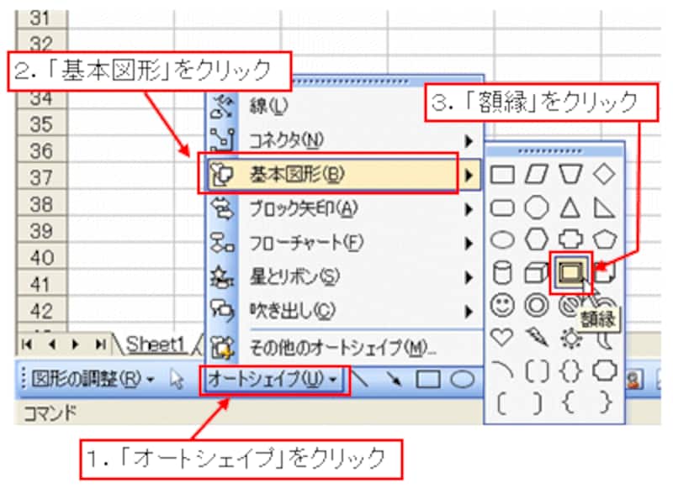The height and width of the screenshot is (494, 673).
Task: Select the Double Bracket shape
Action: pos(537,370)
